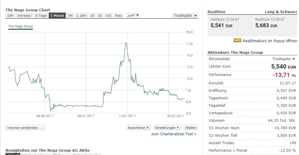Open the chart type line icon dropdown

[133, 16]
